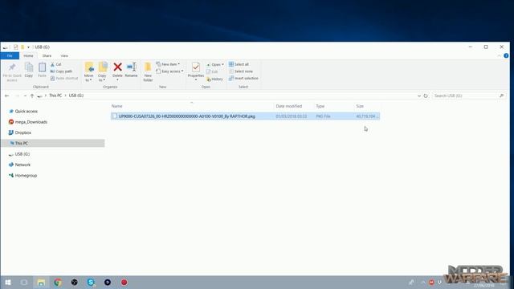Open the Windows Start menu
The image size is (514, 289).
(8, 282)
